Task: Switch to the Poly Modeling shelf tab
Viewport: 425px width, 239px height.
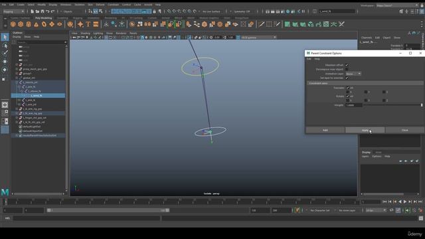Action: (43, 18)
